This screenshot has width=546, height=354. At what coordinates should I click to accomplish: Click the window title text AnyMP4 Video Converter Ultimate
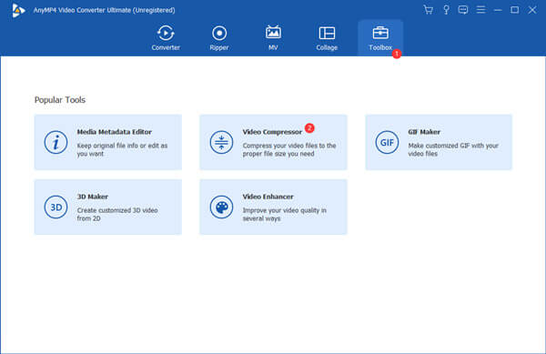tap(104, 10)
